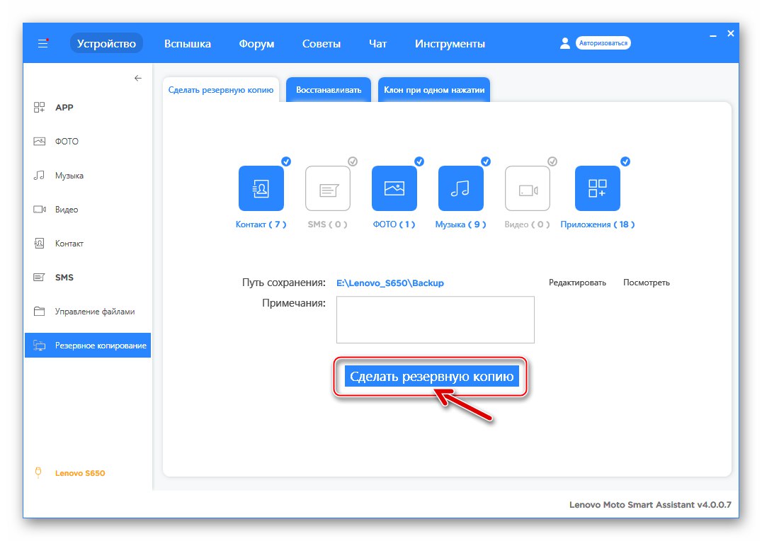Open the Чат top menu
This screenshot has height=541, width=762.
tap(377, 44)
